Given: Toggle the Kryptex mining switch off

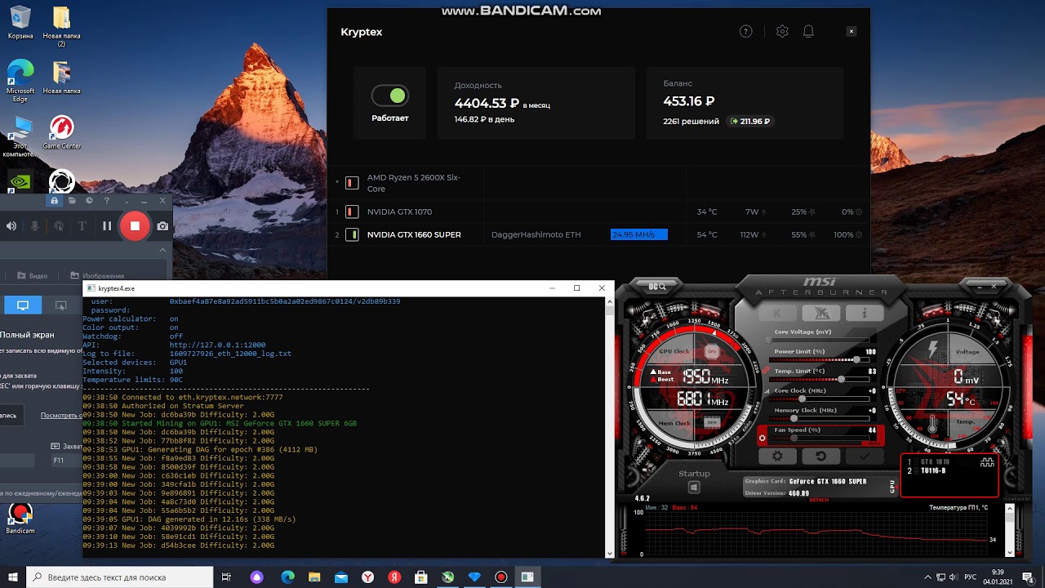Looking at the screenshot, I should tap(390, 96).
